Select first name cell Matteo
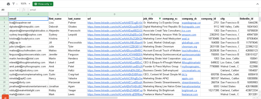The width and height of the screenshot is (261, 99). click(x=58, y=51)
